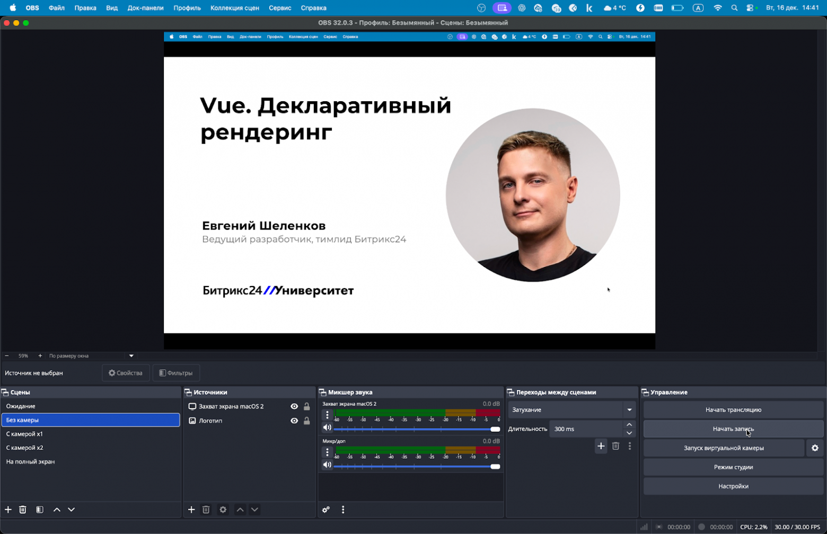This screenshot has height=534, width=827.
Task: Hide the Логотип source
Action: [x=294, y=420]
